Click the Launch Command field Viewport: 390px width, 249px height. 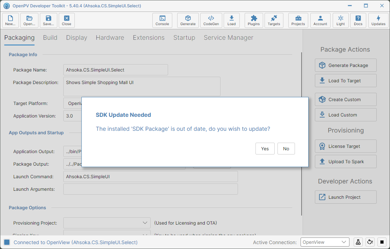point(151,176)
